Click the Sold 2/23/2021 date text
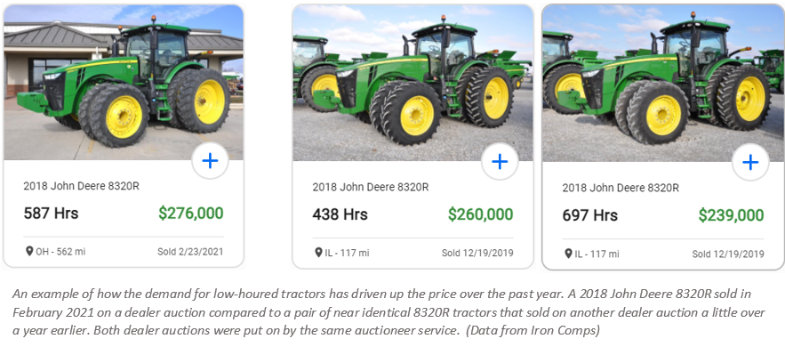This screenshot has width=785, height=347. [x=190, y=252]
